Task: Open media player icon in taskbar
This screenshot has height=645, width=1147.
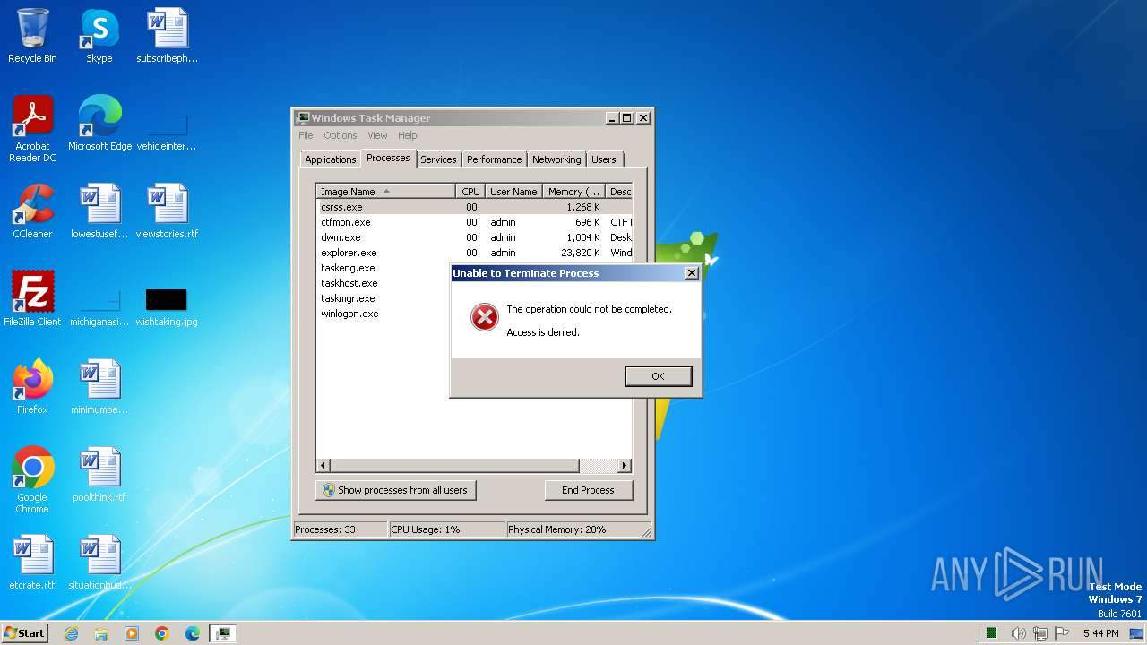Action: [132, 633]
